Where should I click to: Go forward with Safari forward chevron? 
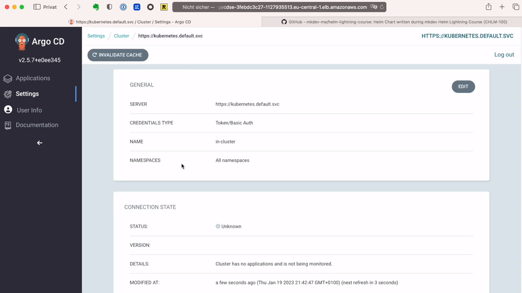point(79,7)
